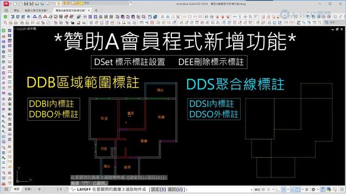Click Open file icon in quick access toolbar
346x194 pixels.
point(21,4)
